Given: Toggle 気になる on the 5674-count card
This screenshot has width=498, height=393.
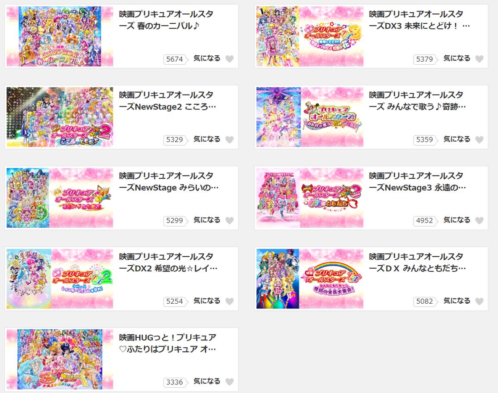Looking at the screenshot, I should pyautogui.click(x=207, y=58).
